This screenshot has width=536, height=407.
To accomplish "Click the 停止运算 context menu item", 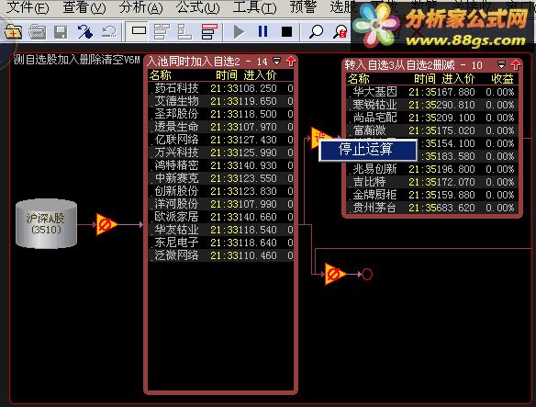I will coord(367,150).
